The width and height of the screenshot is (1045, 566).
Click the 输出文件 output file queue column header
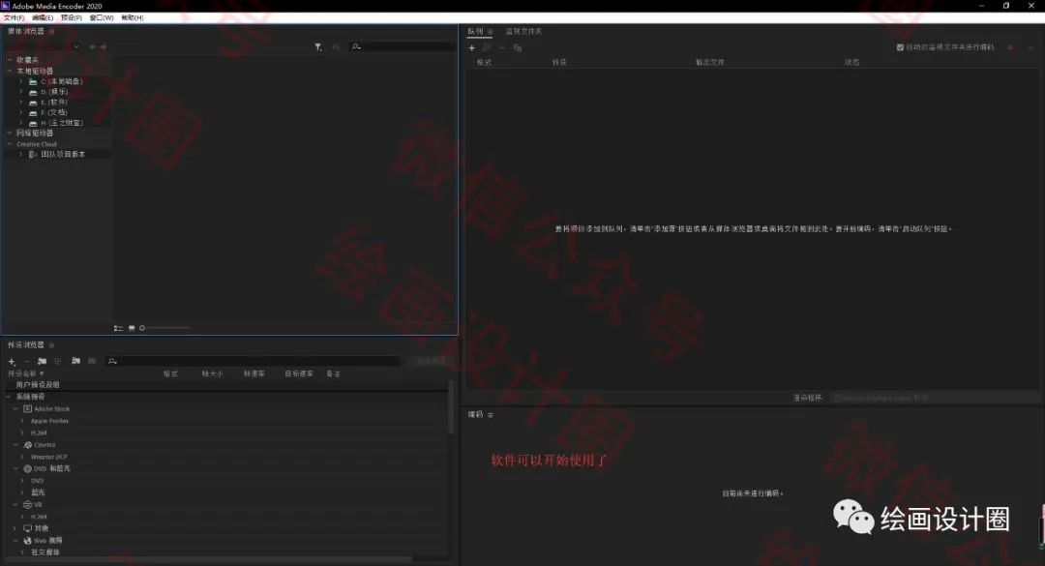[710, 62]
